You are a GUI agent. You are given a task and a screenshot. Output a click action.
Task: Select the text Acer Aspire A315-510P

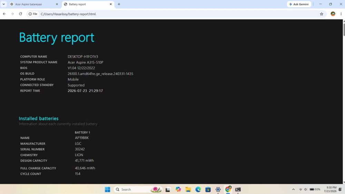tap(85, 62)
